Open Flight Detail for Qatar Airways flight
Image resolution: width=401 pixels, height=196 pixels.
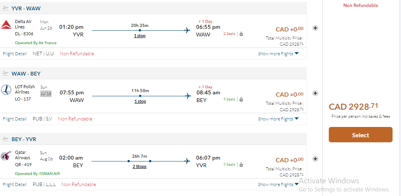tap(15, 184)
